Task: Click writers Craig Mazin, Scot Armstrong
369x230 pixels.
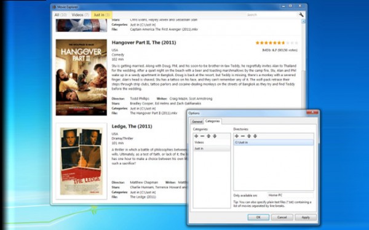Action: [x=191, y=98]
